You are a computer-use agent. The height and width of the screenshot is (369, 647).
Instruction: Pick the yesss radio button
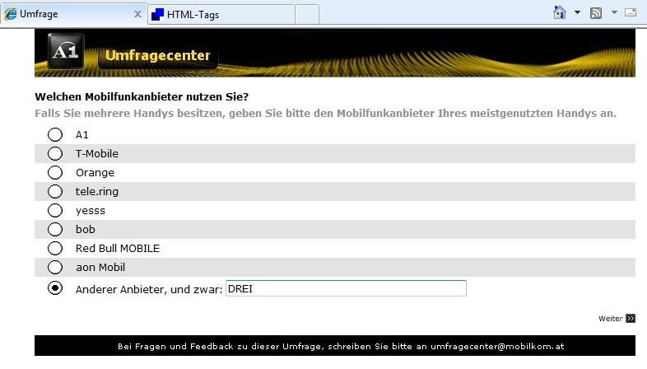(55, 211)
